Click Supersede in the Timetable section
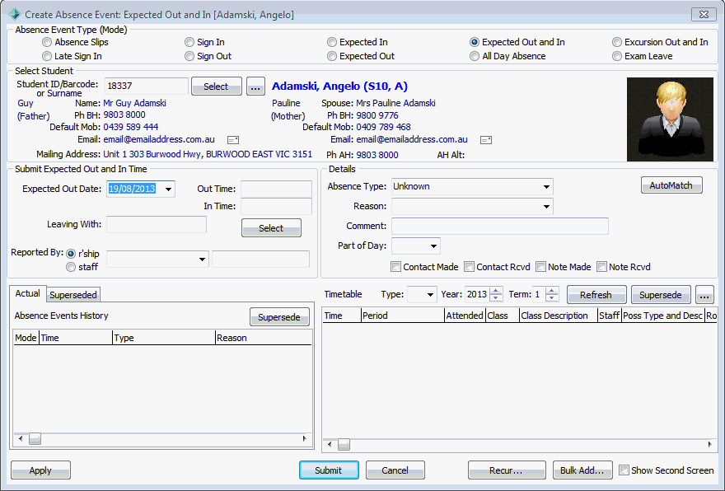This screenshot has height=491, width=725. [x=661, y=295]
